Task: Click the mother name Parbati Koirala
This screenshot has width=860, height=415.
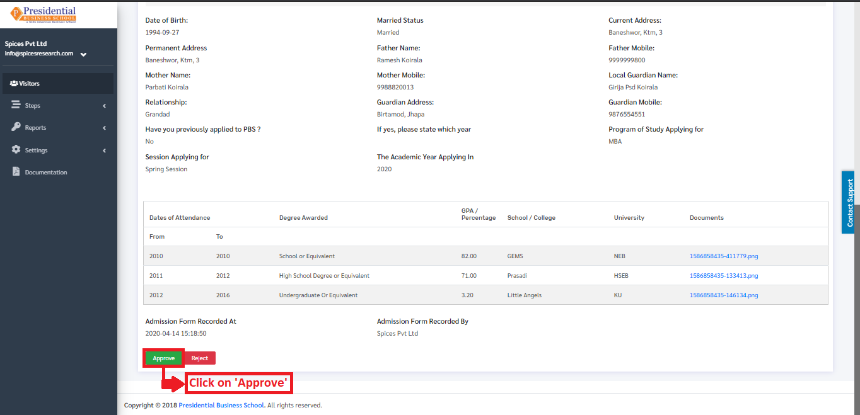Action: tap(167, 88)
